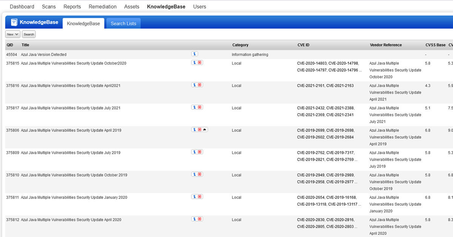Screen dimensions: 453x237
Task: Click the key icon for QID 375810
Action: pyautogui.click(x=194, y=174)
